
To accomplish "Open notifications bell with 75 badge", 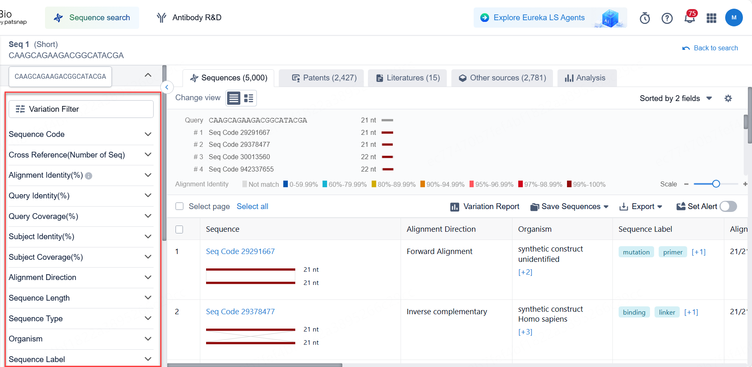I will tap(689, 18).
